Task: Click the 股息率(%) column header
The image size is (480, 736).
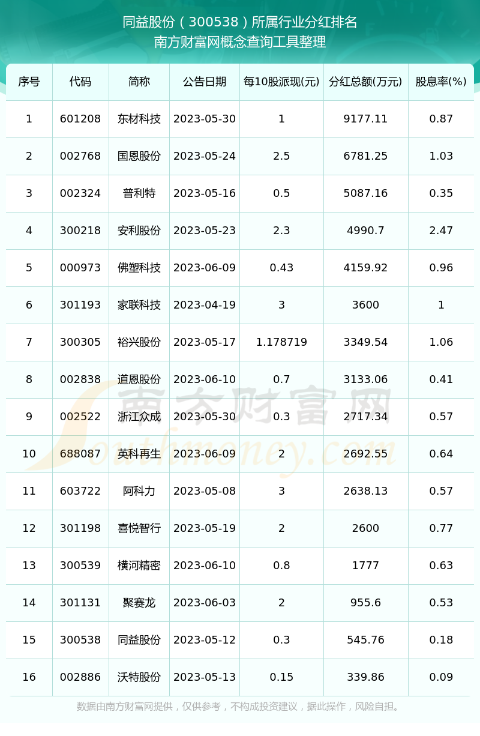Action: (441, 82)
